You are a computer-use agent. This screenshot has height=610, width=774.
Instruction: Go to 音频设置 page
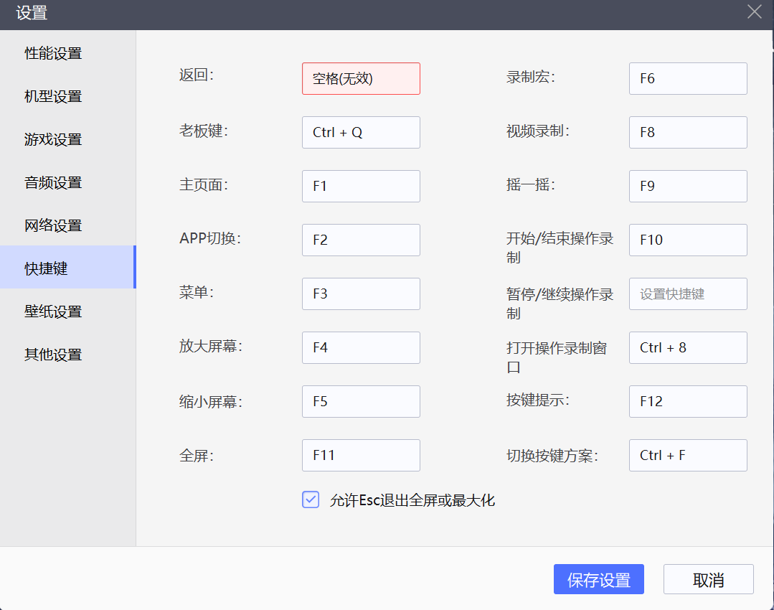pos(53,182)
